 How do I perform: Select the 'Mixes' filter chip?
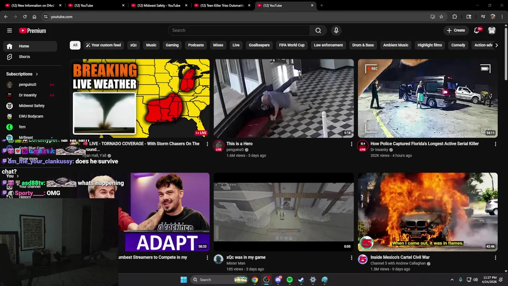(218, 45)
